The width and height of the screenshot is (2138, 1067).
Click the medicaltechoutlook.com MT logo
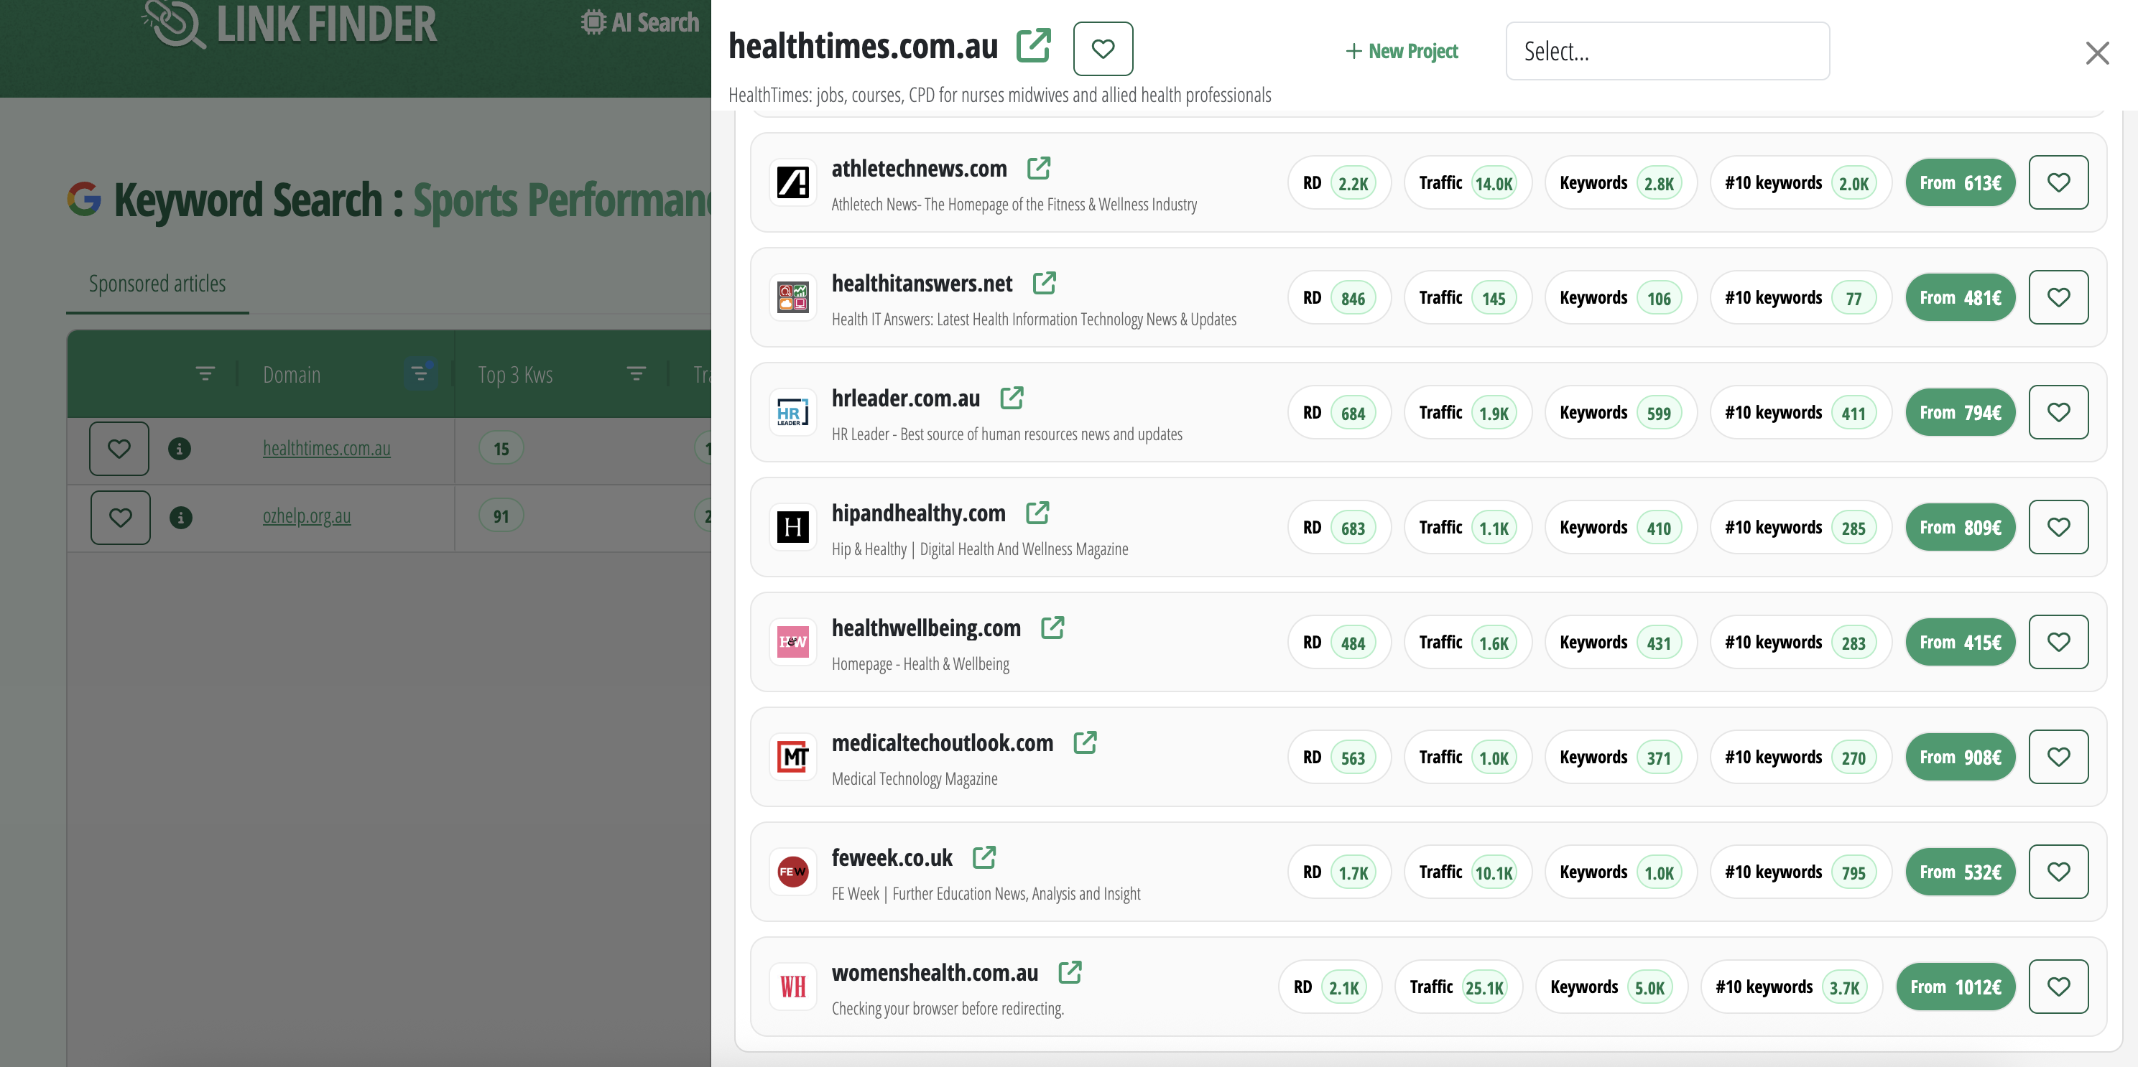(792, 757)
